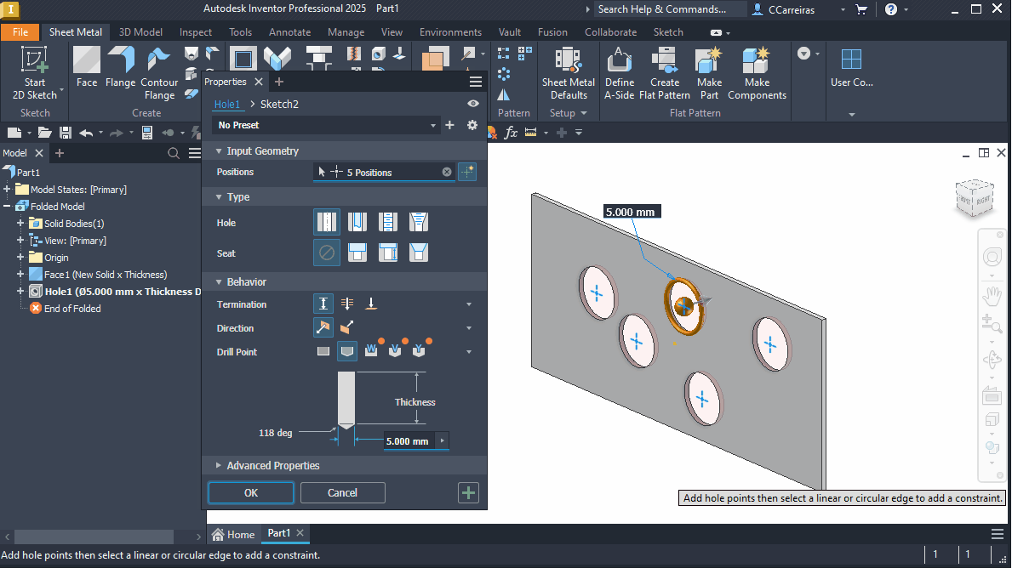Choose the Tapped hole type
Image resolution: width=1012 pixels, height=568 pixels.
388,221
